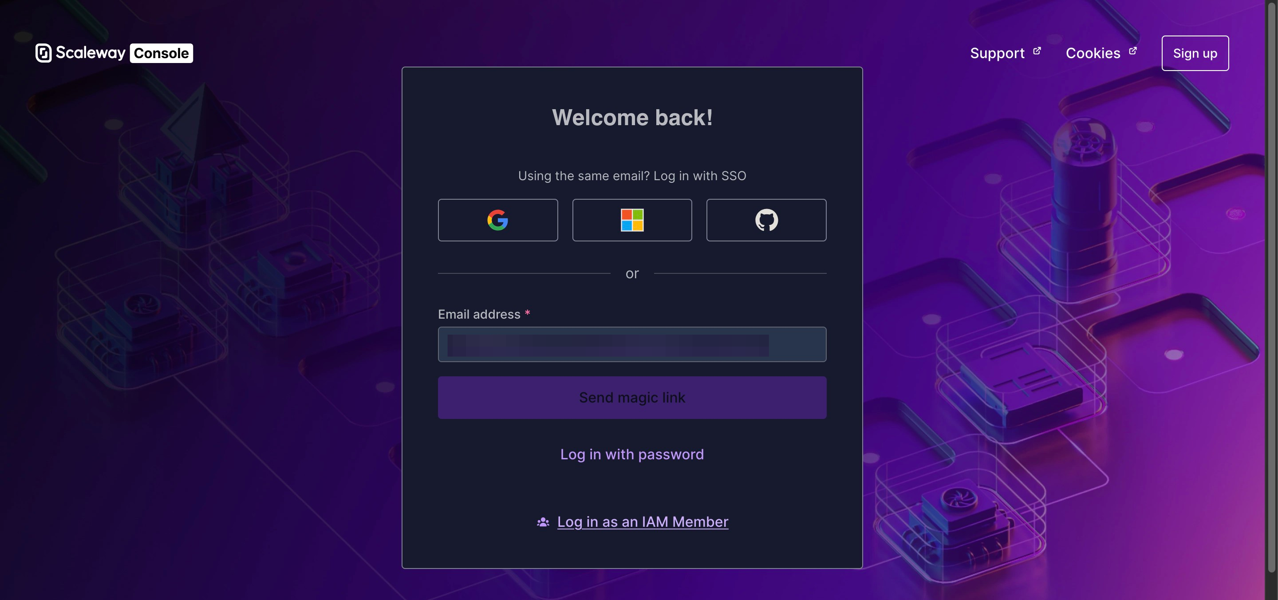
Task: Open Log in as an IAM Member
Action: point(643,522)
